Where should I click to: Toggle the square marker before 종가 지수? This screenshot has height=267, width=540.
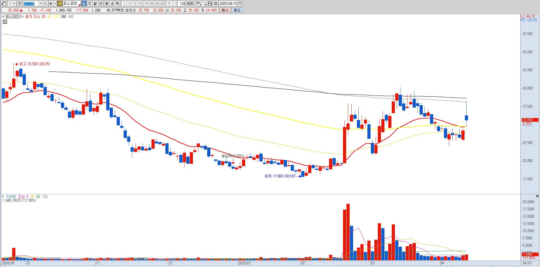point(23,17)
